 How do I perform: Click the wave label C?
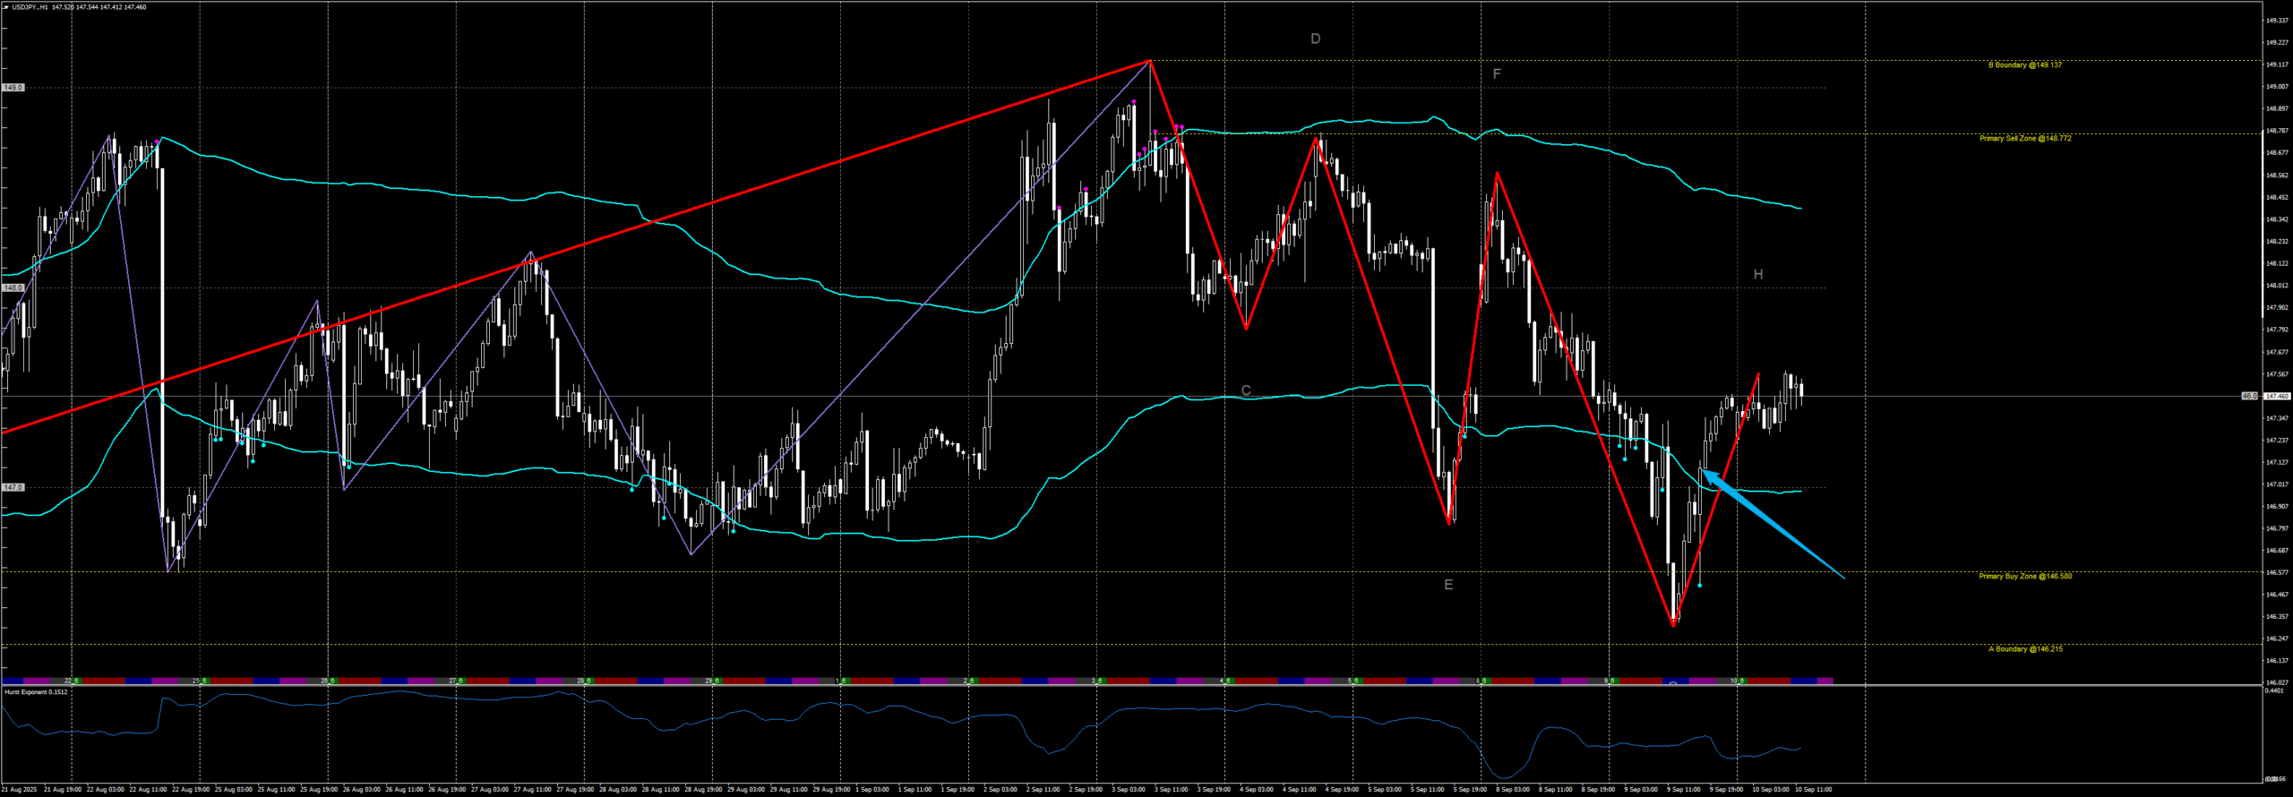(x=1245, y=390)
